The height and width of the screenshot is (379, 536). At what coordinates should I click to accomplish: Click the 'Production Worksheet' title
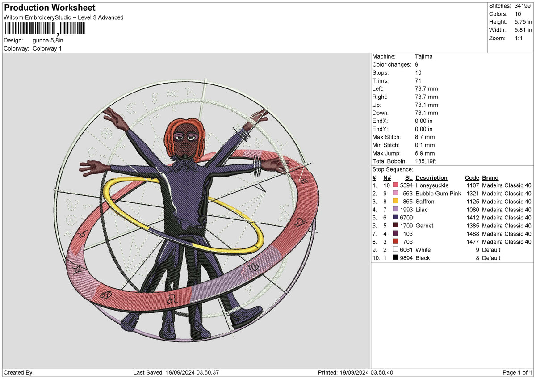50,8
